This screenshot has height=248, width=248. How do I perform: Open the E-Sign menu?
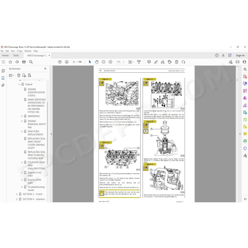coord(19,51)
